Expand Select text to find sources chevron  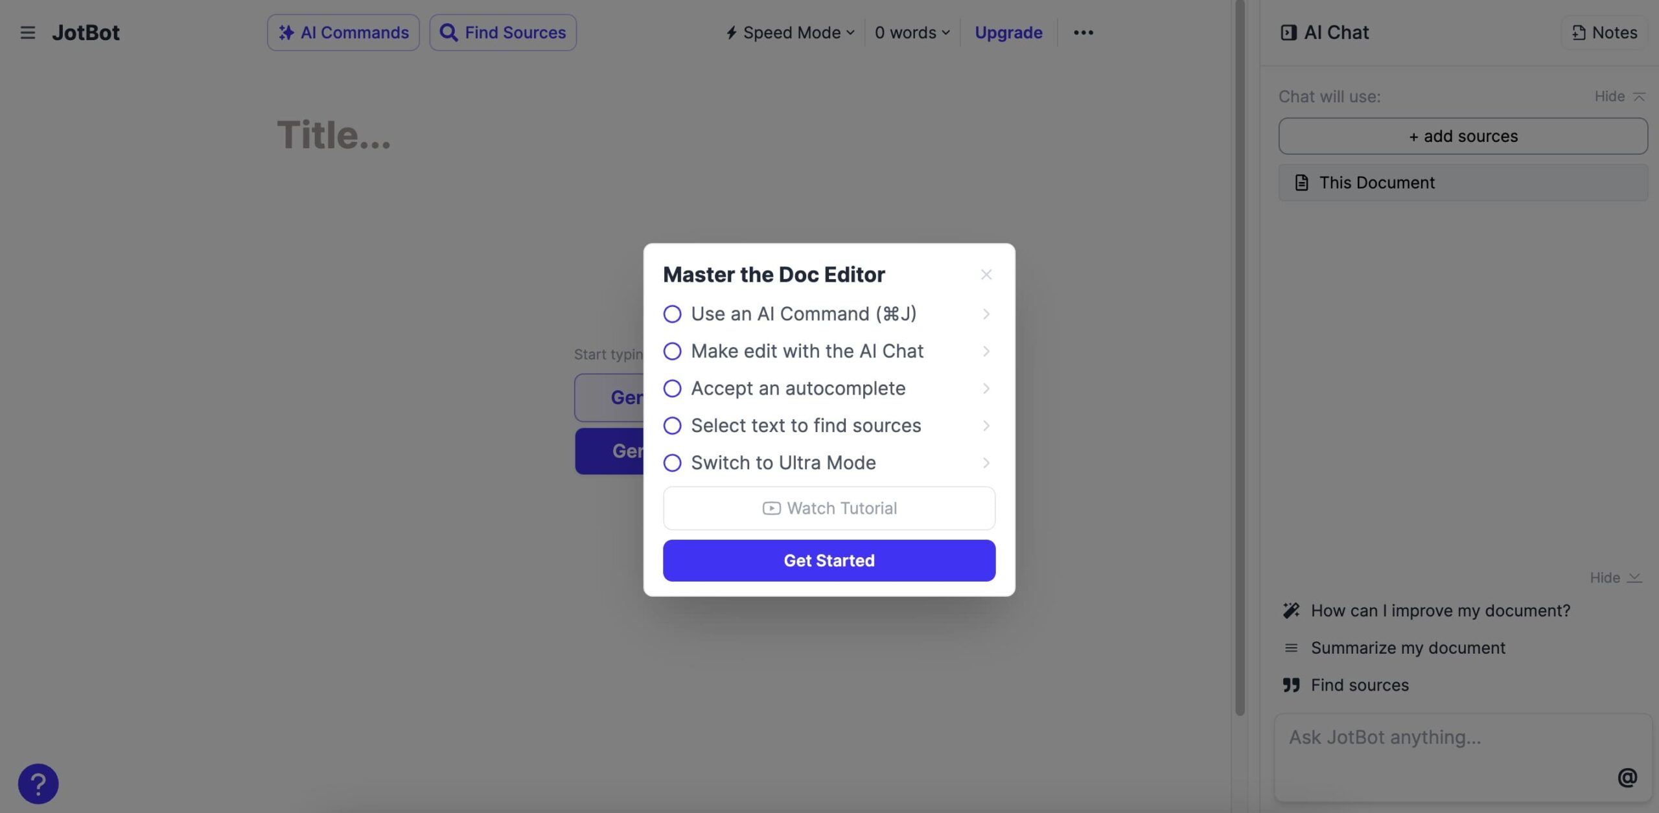click(x=986, y=426)
